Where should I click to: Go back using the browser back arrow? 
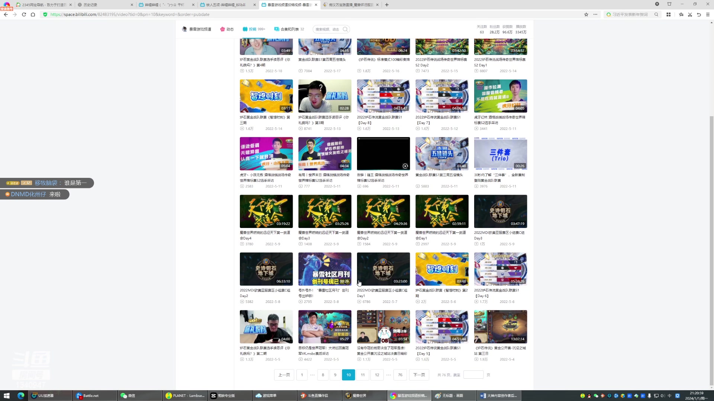click(x=6, y=14)
